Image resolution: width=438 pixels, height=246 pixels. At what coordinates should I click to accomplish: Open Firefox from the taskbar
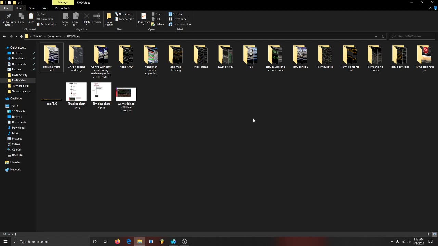pyautogui.click(x=117, y=242)
